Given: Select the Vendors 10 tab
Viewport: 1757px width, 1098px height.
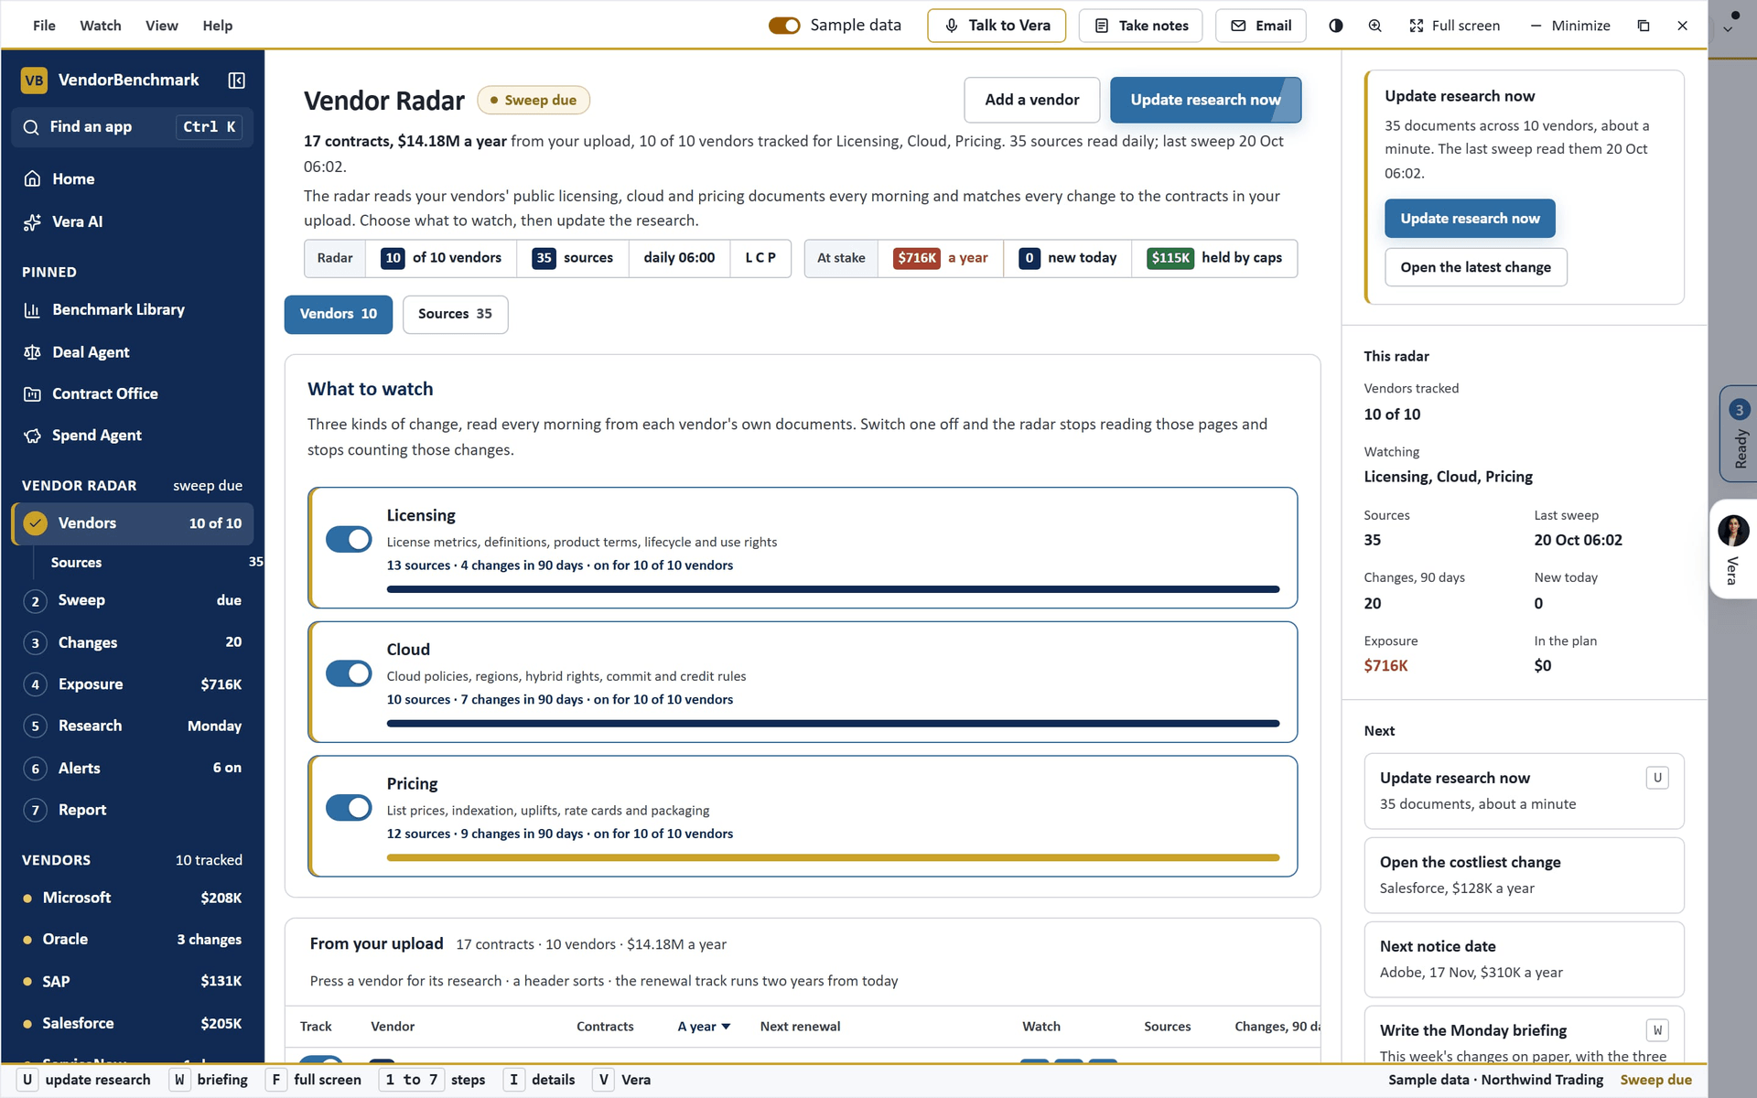Looking at the screenshot, I should (338, 314).
